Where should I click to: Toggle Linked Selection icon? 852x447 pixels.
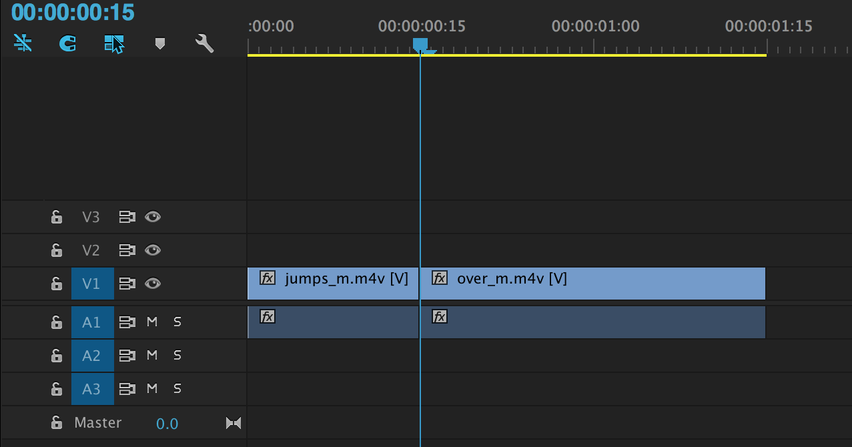point(114,44)
